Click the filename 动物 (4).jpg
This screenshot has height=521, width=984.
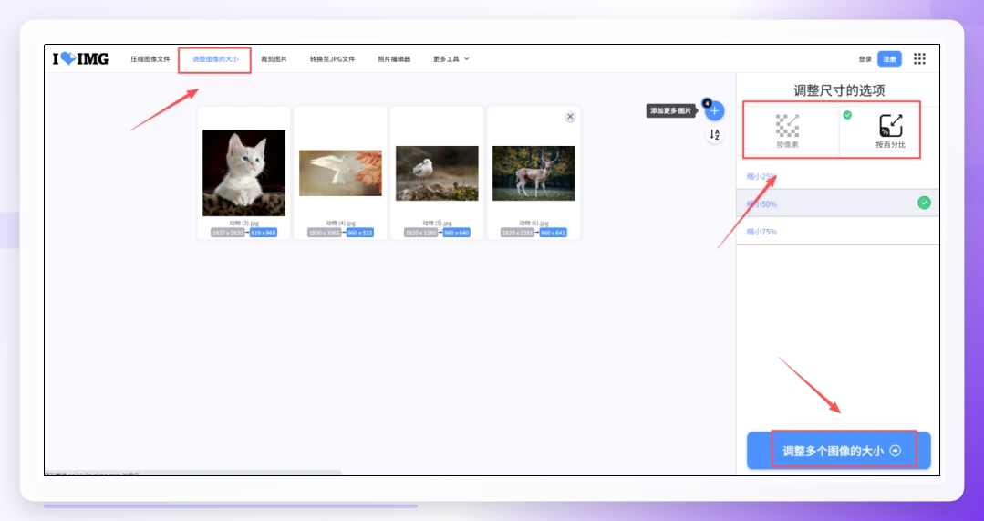340,223
